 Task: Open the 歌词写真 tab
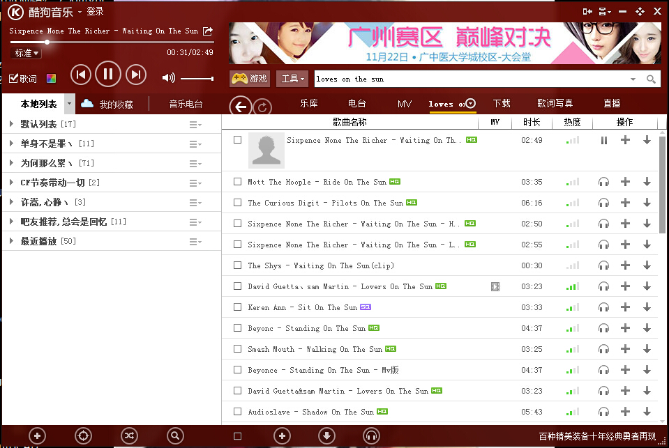coord(555,104)
